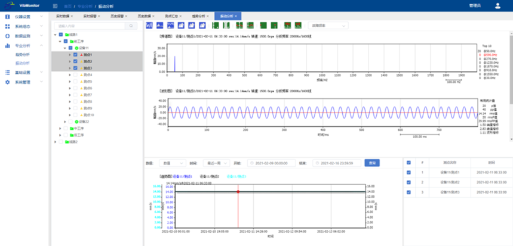
Task: Collapse the 前工序 tree node arrow
Action: point(60,42)
